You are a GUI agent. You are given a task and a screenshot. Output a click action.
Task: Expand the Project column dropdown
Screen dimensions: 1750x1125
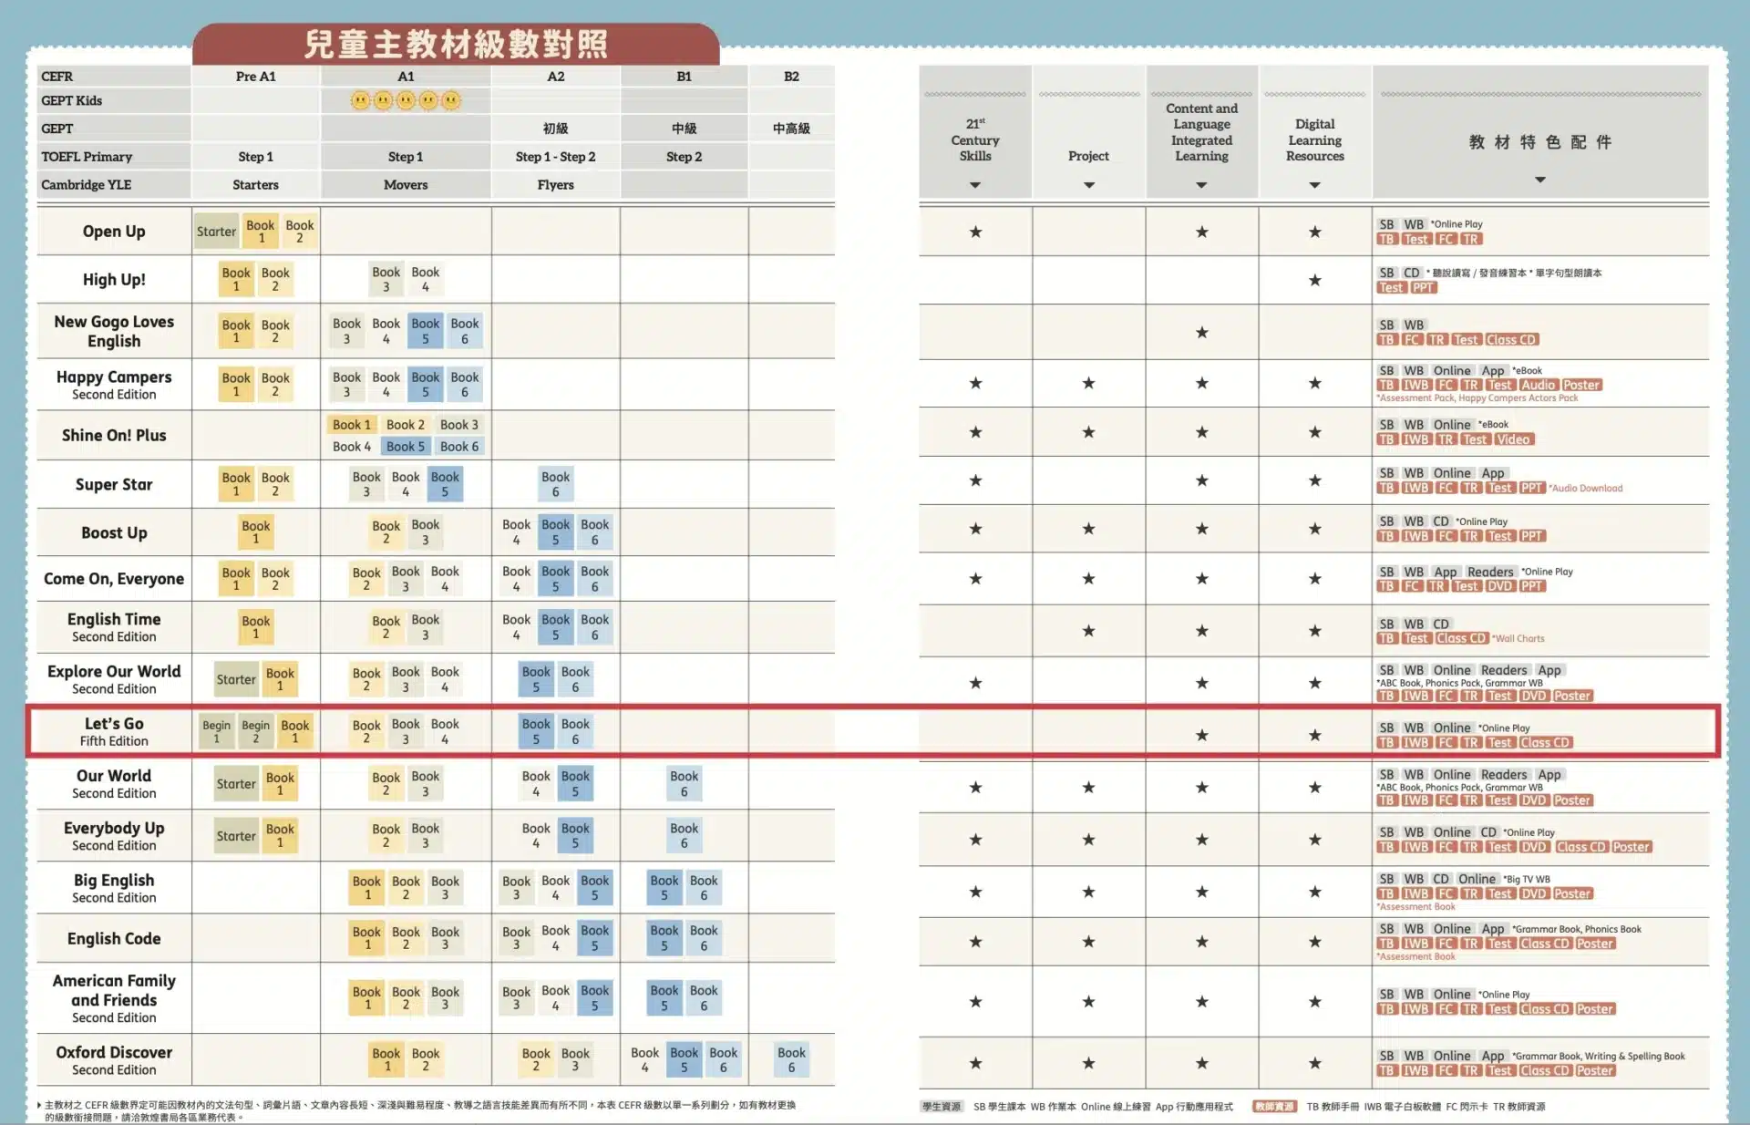[1088, 185]
